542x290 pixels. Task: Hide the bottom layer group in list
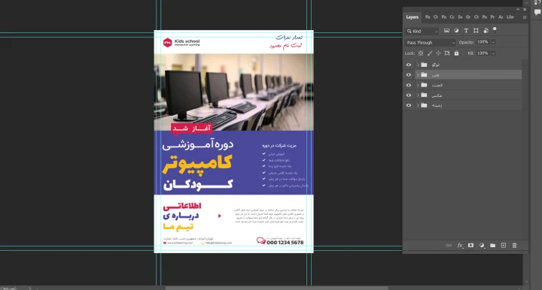point(409,105)
